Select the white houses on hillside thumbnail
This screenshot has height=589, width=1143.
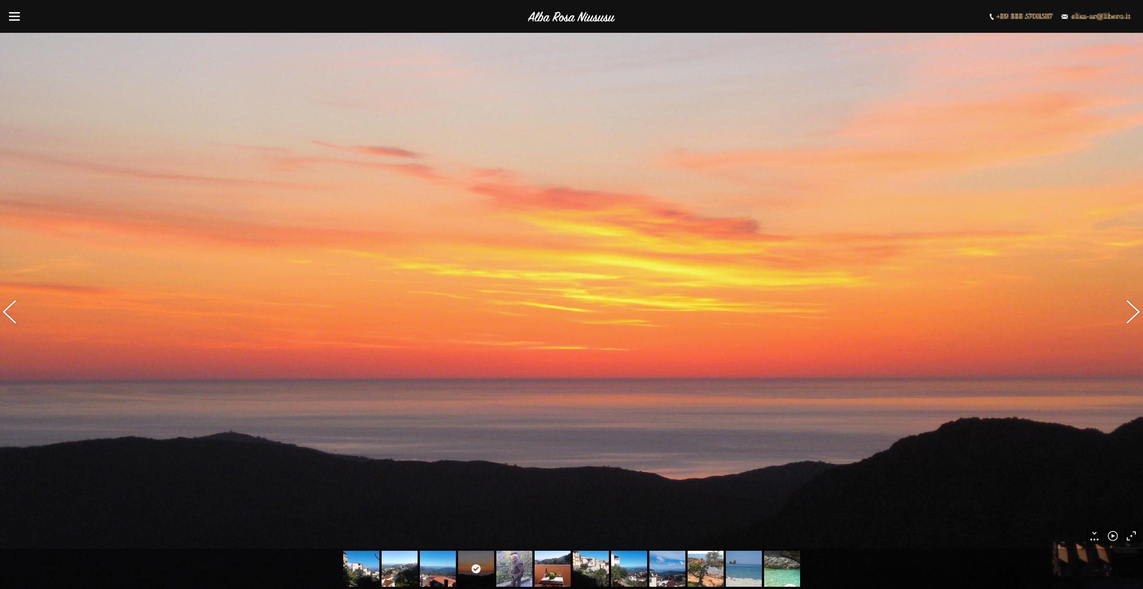click(x=591, y=569)
